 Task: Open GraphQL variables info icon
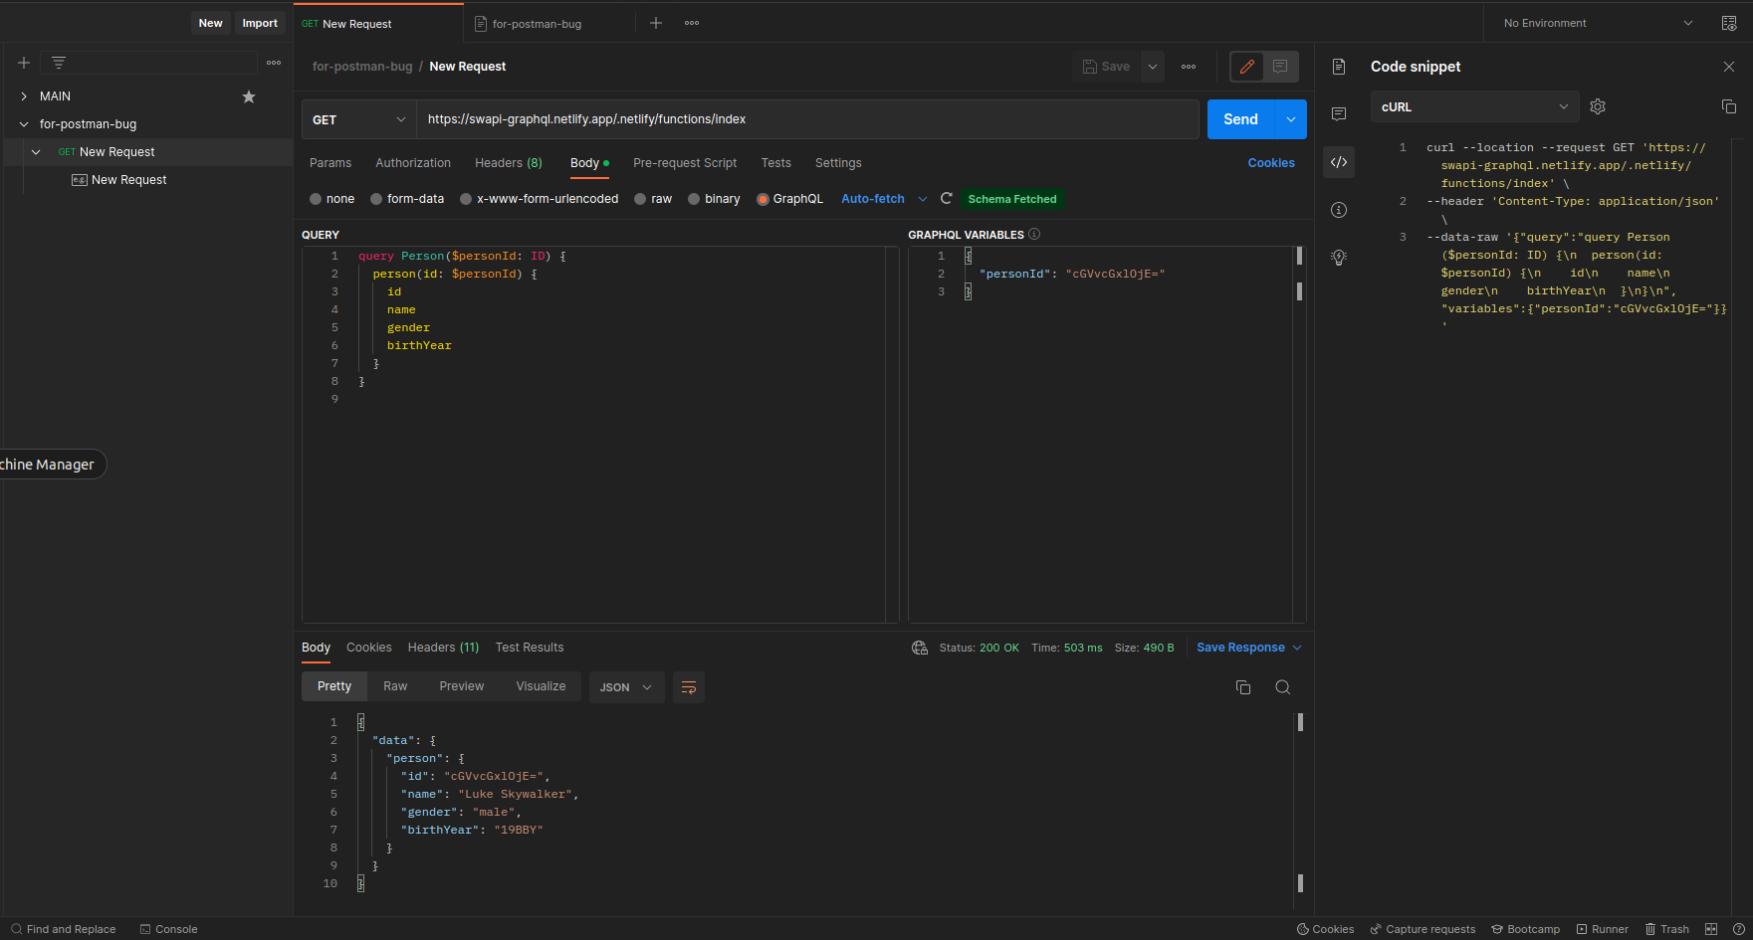pos(1034,235)
